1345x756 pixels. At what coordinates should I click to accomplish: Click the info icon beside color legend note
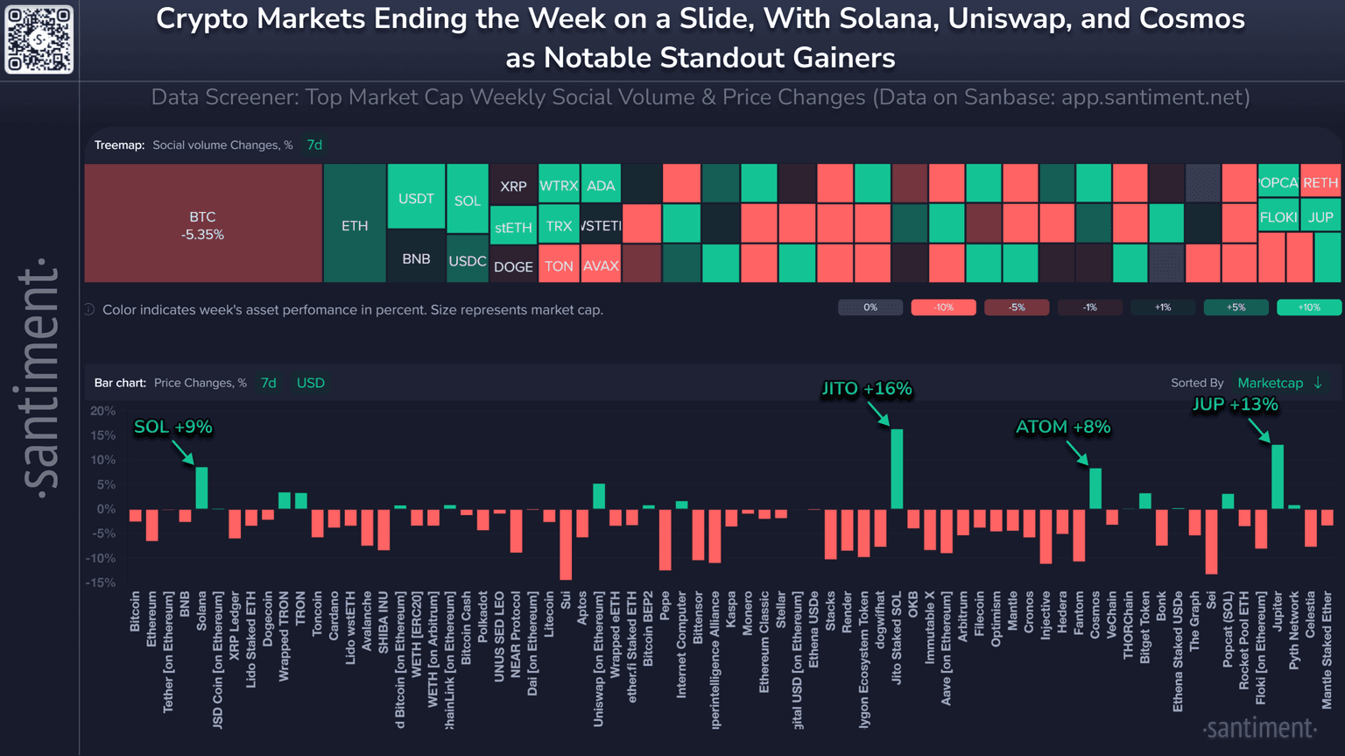[x=89, y=309]
